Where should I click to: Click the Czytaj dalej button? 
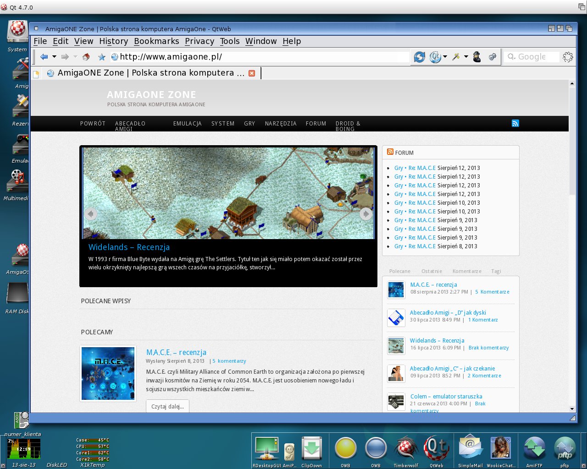[x=167, y=406]
